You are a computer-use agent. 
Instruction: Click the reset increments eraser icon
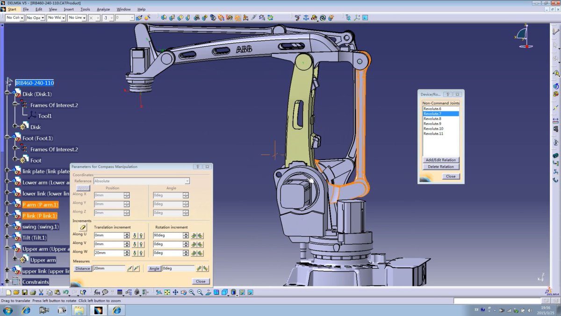(x=83, y=227)
